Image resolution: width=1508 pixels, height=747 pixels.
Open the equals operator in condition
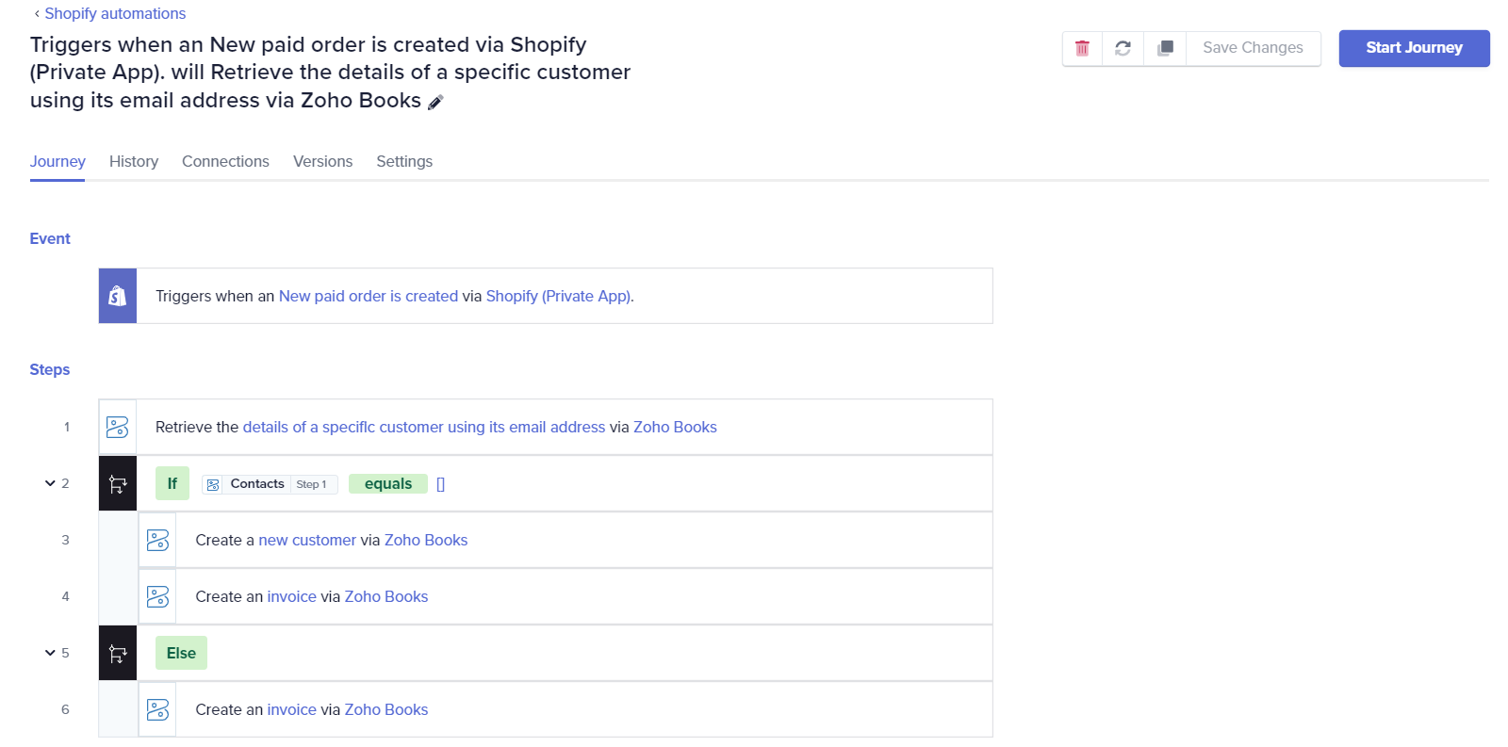tap(388, 483)
